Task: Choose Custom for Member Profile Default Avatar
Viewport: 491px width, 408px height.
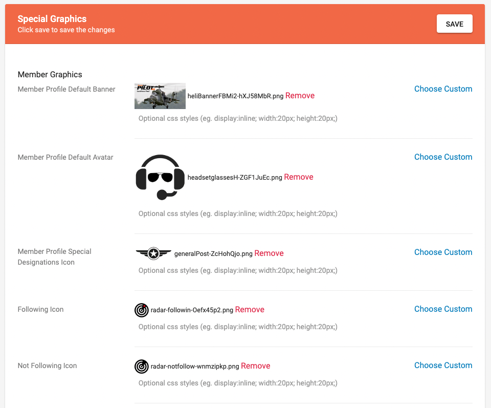Action: click(x=443, y=157)
